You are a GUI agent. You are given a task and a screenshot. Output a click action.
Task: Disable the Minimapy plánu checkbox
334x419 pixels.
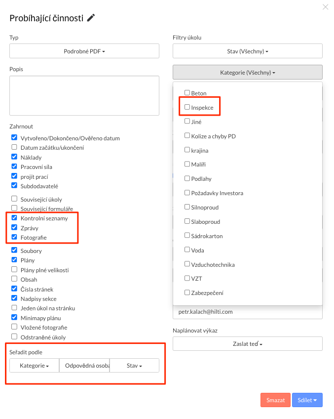pyautogui.click(x=14, y=317)
